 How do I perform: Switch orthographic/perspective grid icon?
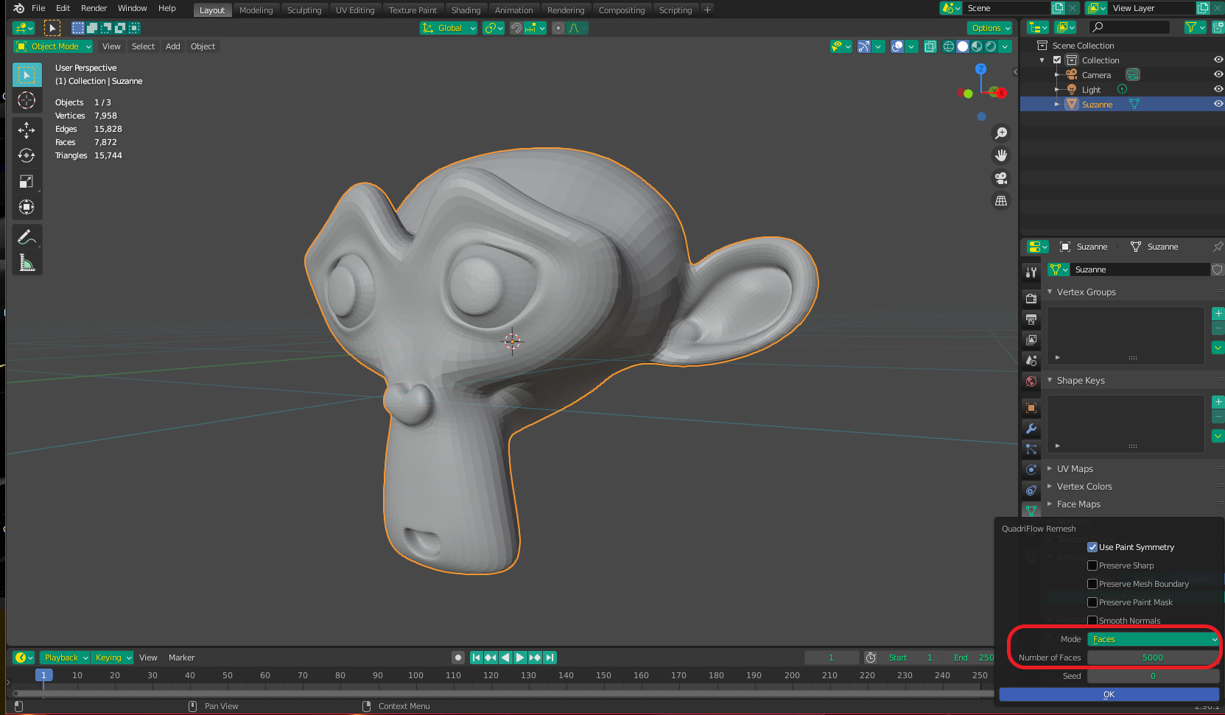(x=1001, y=200)
